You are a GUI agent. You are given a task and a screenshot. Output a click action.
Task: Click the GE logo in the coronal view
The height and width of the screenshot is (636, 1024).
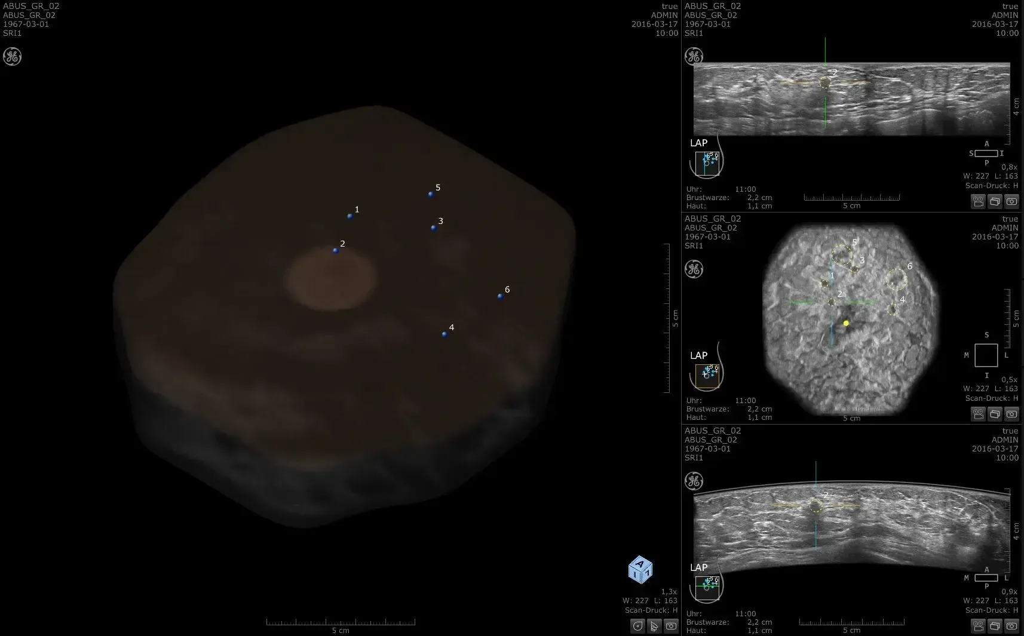[694, 269]
